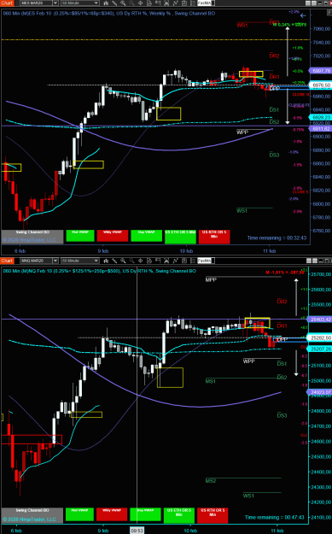The width and height of the screenshot is (332, 534).
Task: Toggle US ETH OR 5 Min on MNQ chart
Action: click(x=179, y=515)
